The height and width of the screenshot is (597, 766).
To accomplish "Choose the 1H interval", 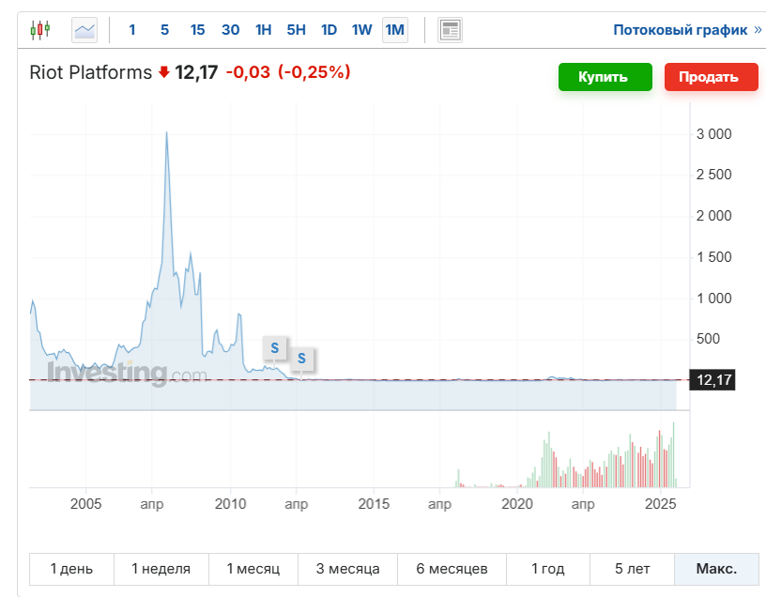I will click(263, 30).
